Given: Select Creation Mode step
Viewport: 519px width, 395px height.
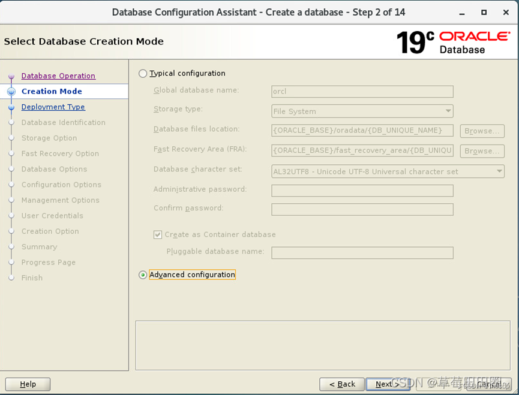Looking at the screenshot, I should (52, 91).
